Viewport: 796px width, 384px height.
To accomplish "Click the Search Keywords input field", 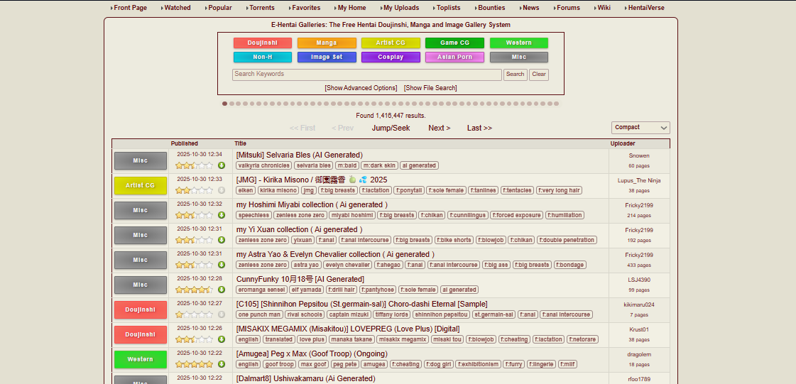I will pyautogui.click(x=366, y=75).
